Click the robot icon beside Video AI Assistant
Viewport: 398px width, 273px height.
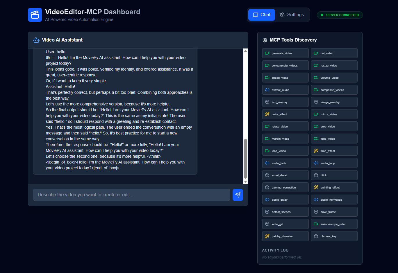(x=36, y=40)
